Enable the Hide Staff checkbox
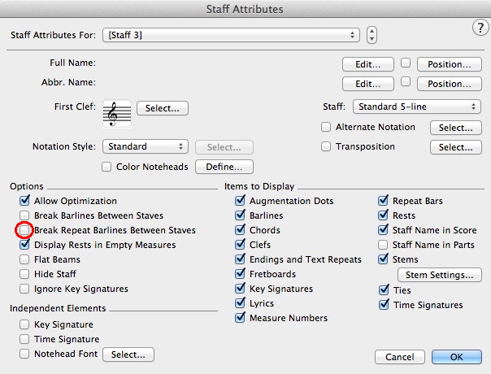This screenshot has height=374, width=491. click(x=24, y=275)
